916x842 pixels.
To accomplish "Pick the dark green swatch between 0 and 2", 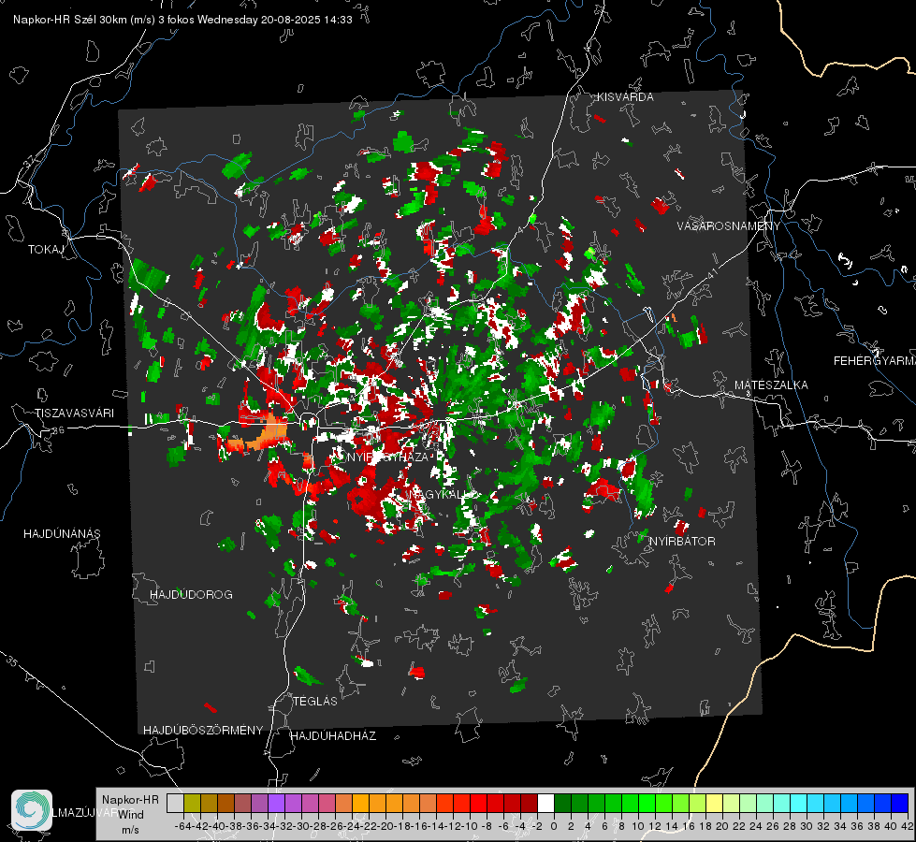I will pyautogui.click(x=562, y=803).
